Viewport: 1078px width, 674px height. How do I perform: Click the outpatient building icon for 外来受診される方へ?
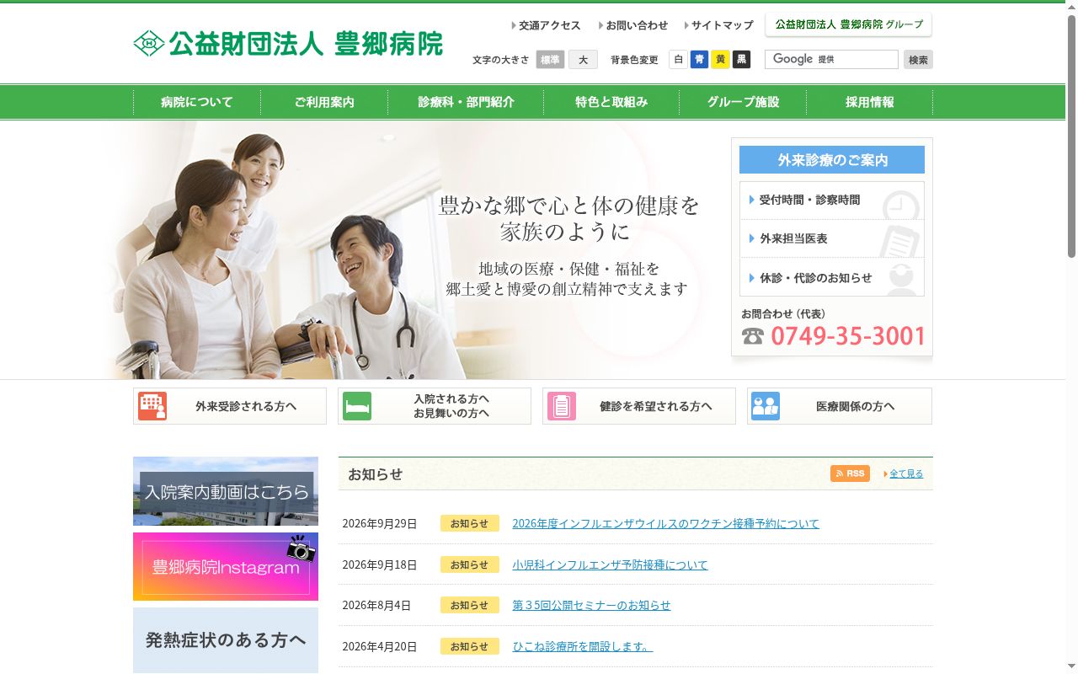pyautogui.click(x=152, y=406)
